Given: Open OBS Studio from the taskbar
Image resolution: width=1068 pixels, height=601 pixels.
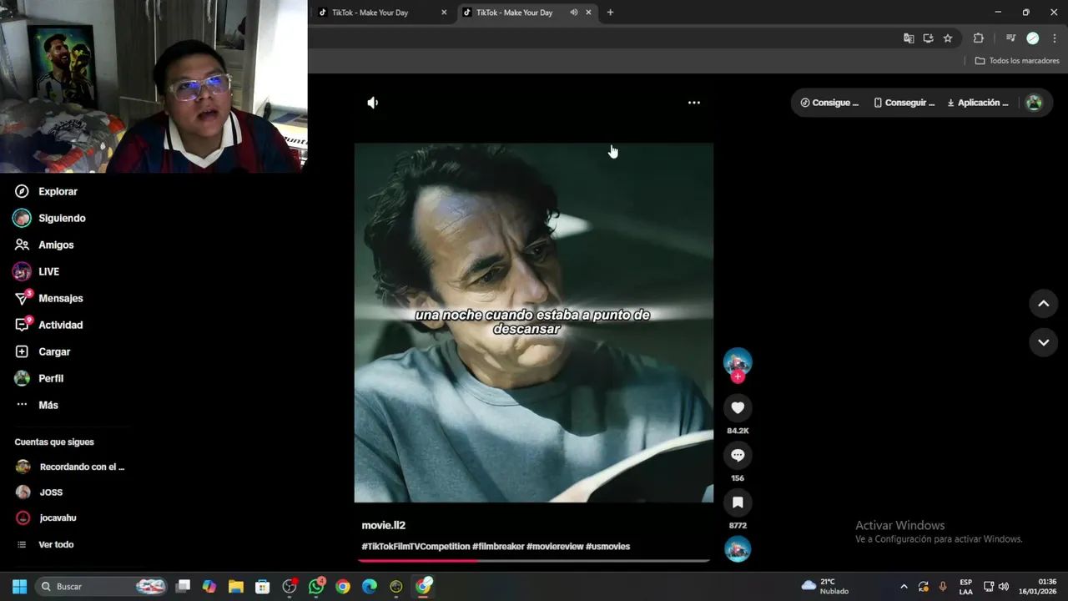Looking at the screenshot, I should click(x=290, y=587).
